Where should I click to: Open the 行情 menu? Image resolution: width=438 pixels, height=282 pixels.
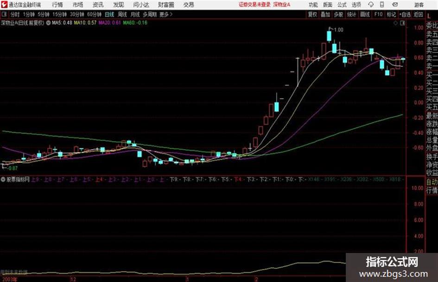(x=57, y=5)
